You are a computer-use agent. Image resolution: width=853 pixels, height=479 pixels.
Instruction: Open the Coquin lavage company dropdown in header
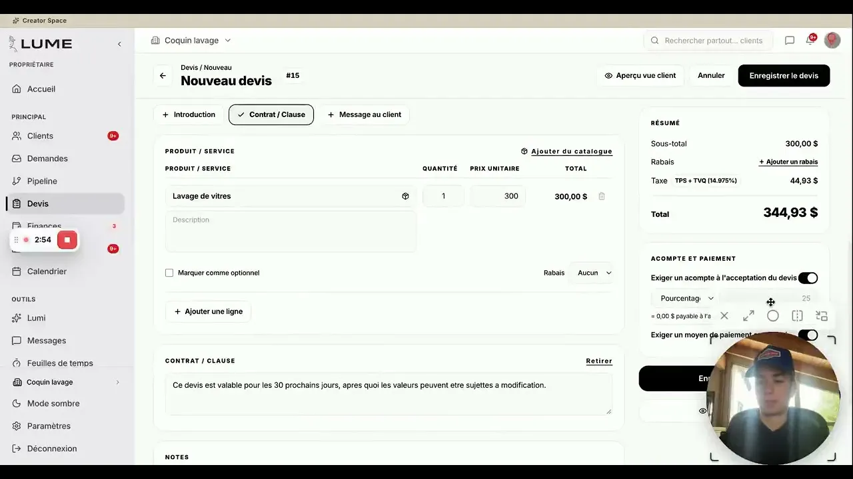pyautogui.click(x=191, y=41)
